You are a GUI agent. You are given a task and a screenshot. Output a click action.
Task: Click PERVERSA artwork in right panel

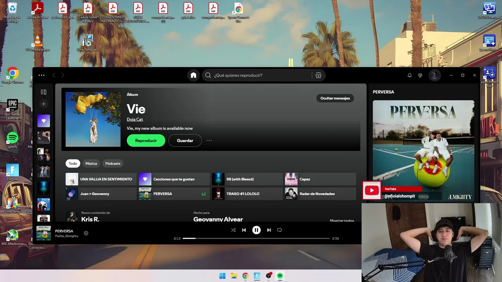423,151
